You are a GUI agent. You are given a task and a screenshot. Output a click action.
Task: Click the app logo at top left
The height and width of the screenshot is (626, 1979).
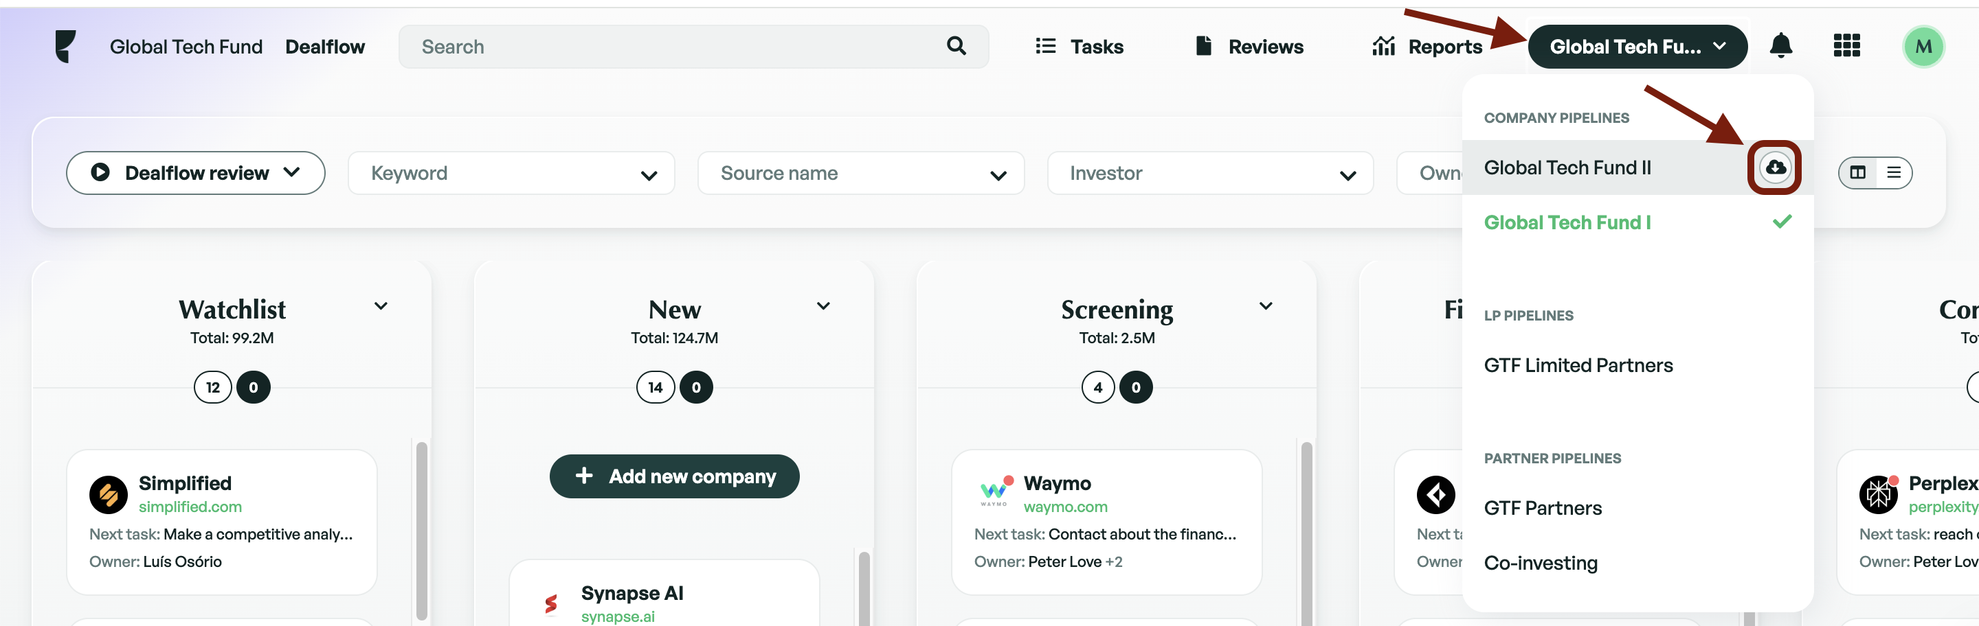65,46
